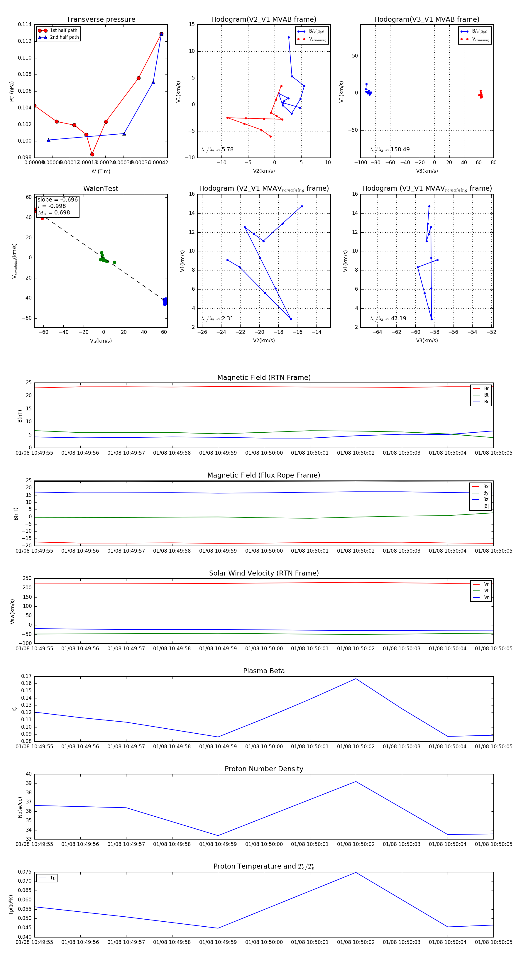Click the topmost blue point in Hodogram V2_V1 MVAB
This screenshot has width=528, height=968.
coord(289,38)
